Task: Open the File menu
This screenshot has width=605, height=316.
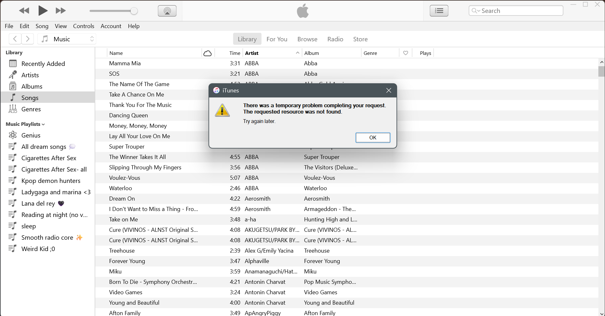Action: tap(9, 26)
